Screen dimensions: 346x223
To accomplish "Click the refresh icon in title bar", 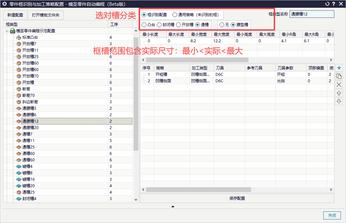I will pos(327,4).
